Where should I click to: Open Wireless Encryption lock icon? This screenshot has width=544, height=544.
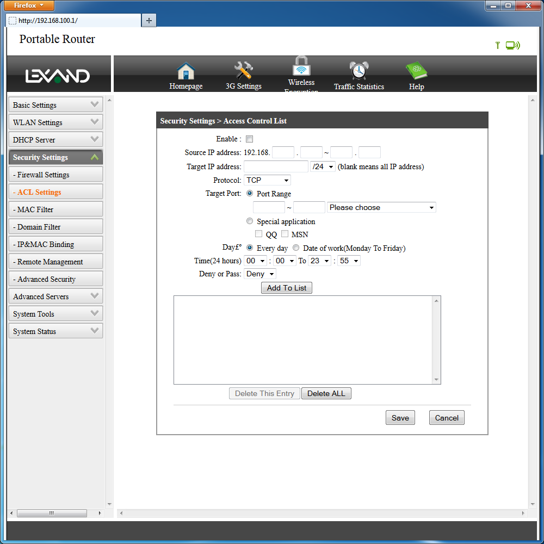point(301,66)
